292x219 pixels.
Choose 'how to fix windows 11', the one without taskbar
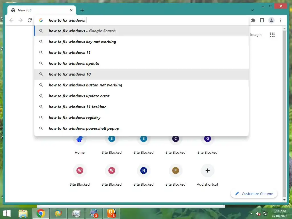point(141,52)
